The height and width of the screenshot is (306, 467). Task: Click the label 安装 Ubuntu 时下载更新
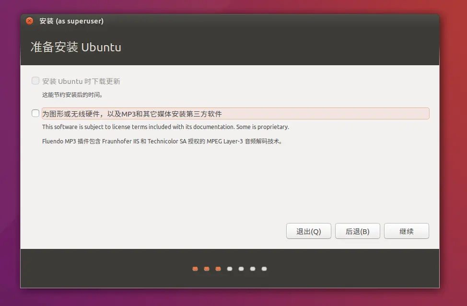click(x=81, y=81)
